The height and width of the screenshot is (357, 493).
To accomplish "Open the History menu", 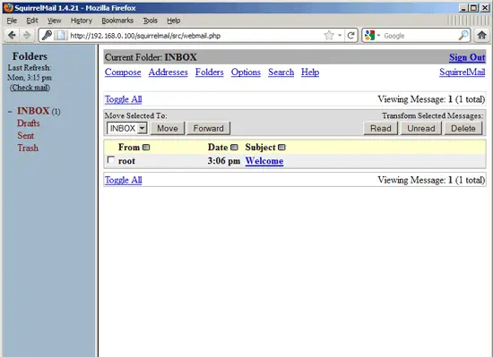I will click(x=82, y=21).
